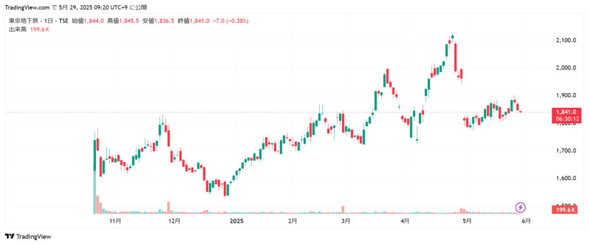Click the 5月 label on time axis

click(x=467, y=221)
